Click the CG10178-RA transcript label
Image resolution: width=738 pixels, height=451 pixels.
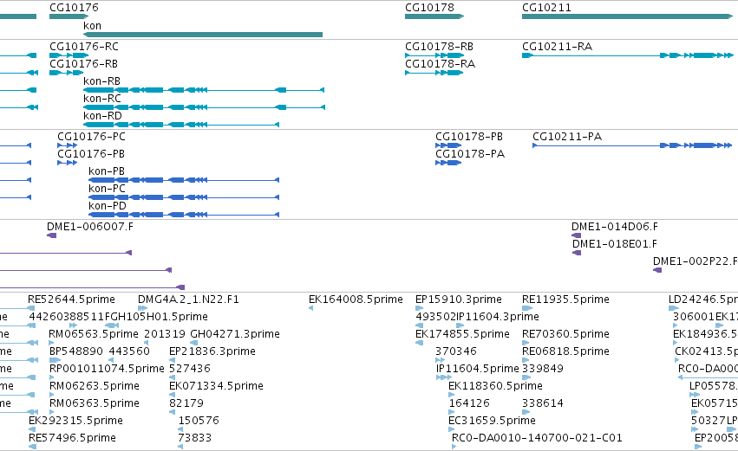[x=440, y=64]
